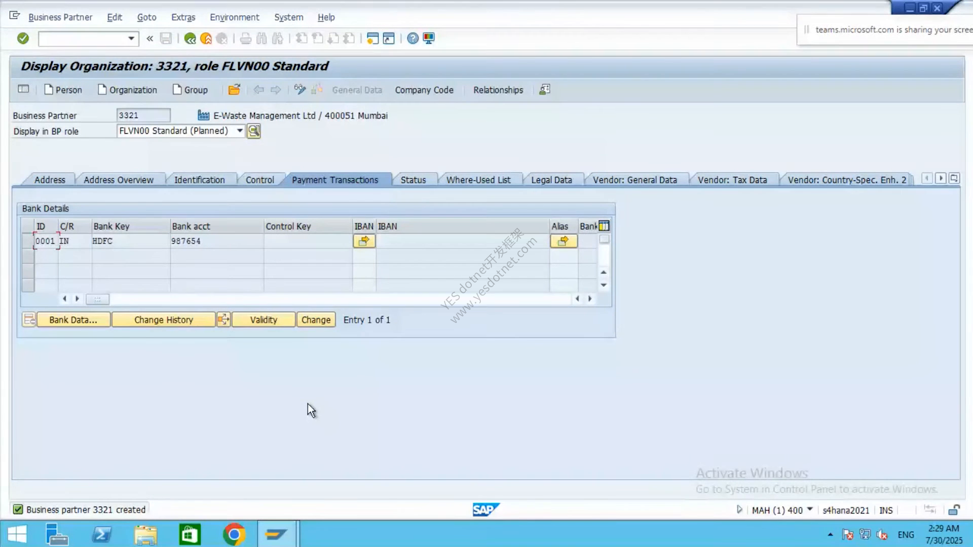
Task: Click the Bank Details horizontal scrollbar thumb
Action: pyautogui.click(x=97, y=299)
